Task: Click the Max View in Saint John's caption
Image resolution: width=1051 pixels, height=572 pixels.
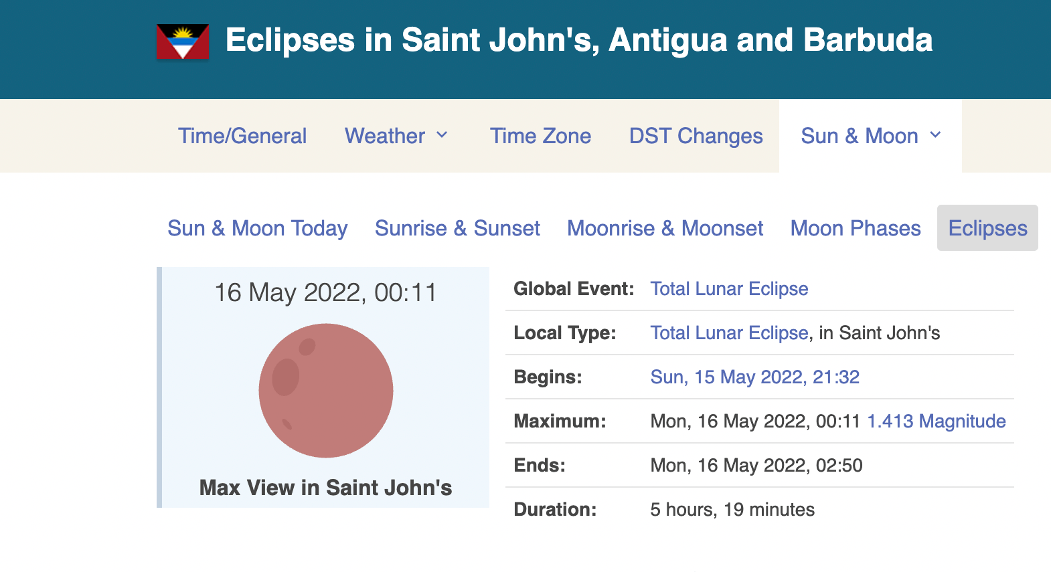Action: pyautogui.click(x=325, y=488)
